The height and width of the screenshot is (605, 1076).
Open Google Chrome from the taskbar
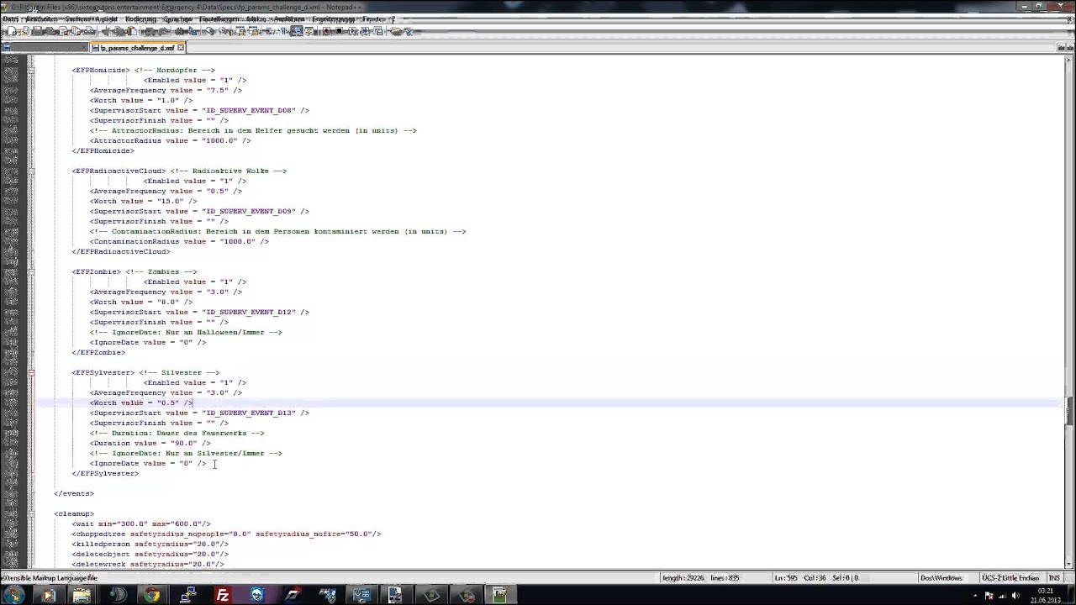pyautogui.click(x=152, y=595)
